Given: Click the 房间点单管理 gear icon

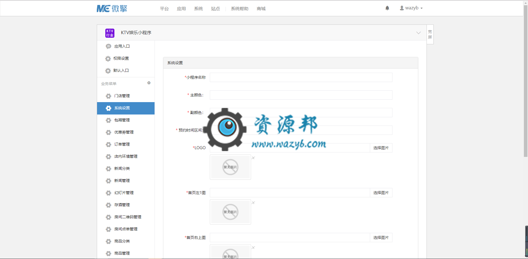Looking at the screenshot, I should [x=108, y=229].
